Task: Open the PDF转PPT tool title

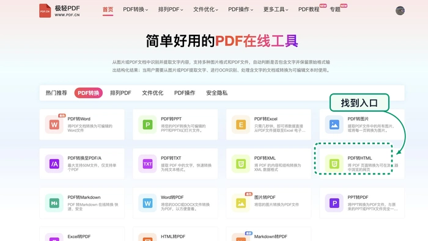Action: (x=171, y=119)
